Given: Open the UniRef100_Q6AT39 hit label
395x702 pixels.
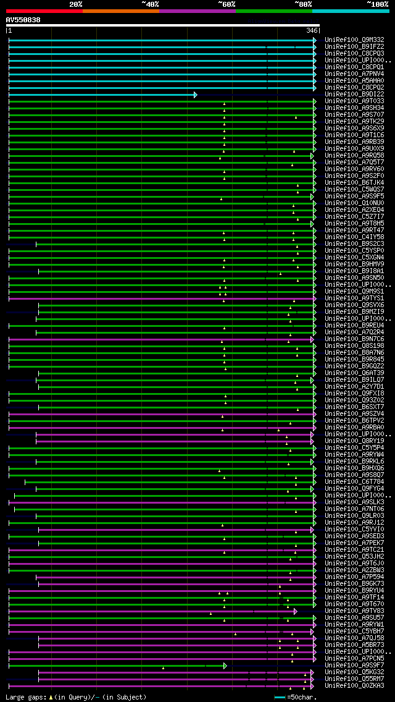Looking at the screenshot, I should click(355, 373).
